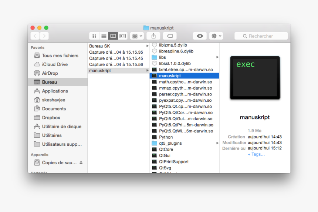Switch to list view
Image resolution: width=318 pixels, height=212 pixels.
[104, 36]
